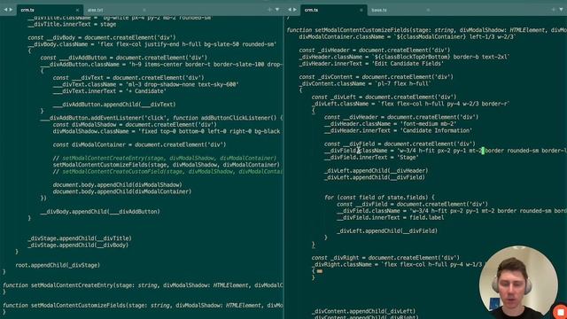Click '____divText.className' line with text-sky-600
Screen dimensions: 567x319
pyautogui.click(x=145, y=85)
